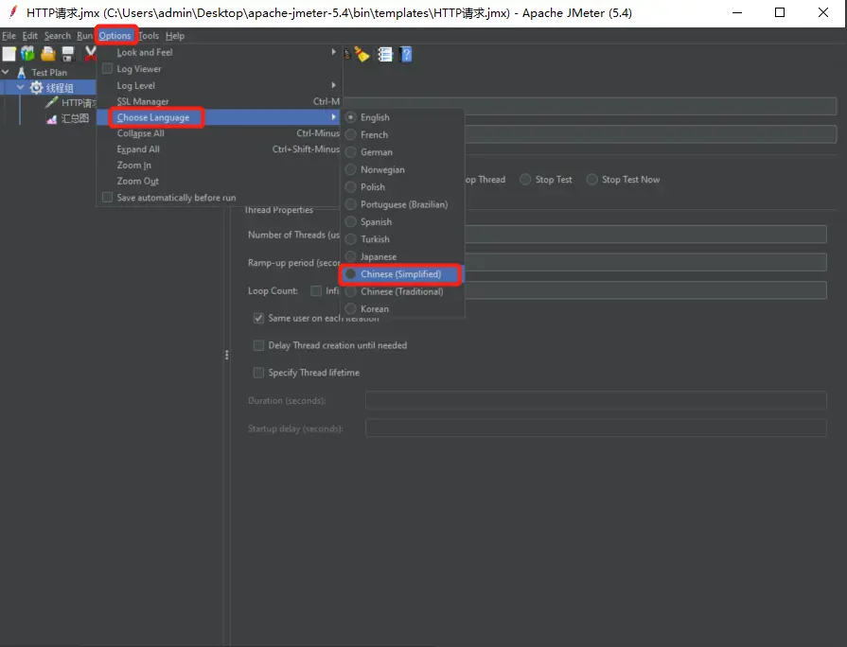Open the Function Helper dialog icon

pos(385,55)
